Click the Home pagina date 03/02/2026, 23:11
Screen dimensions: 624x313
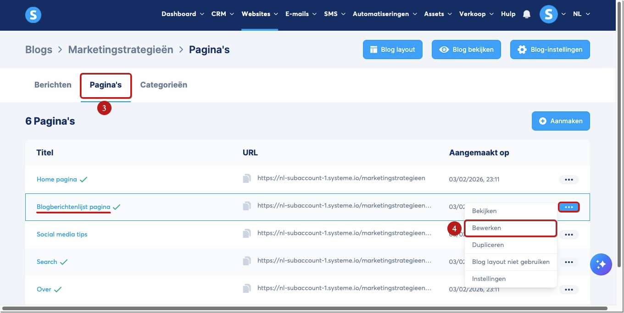pyautogui.click(x=474, y=180)
